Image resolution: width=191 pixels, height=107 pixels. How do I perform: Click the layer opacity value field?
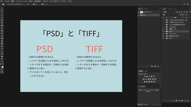pyautogui.click(x=187, y=15)
